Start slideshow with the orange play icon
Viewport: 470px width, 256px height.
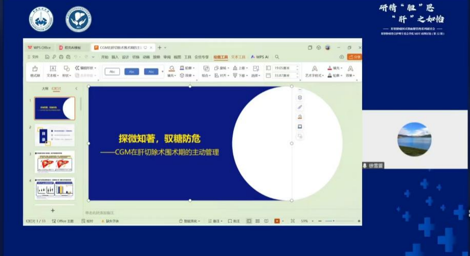coord(277,221)
